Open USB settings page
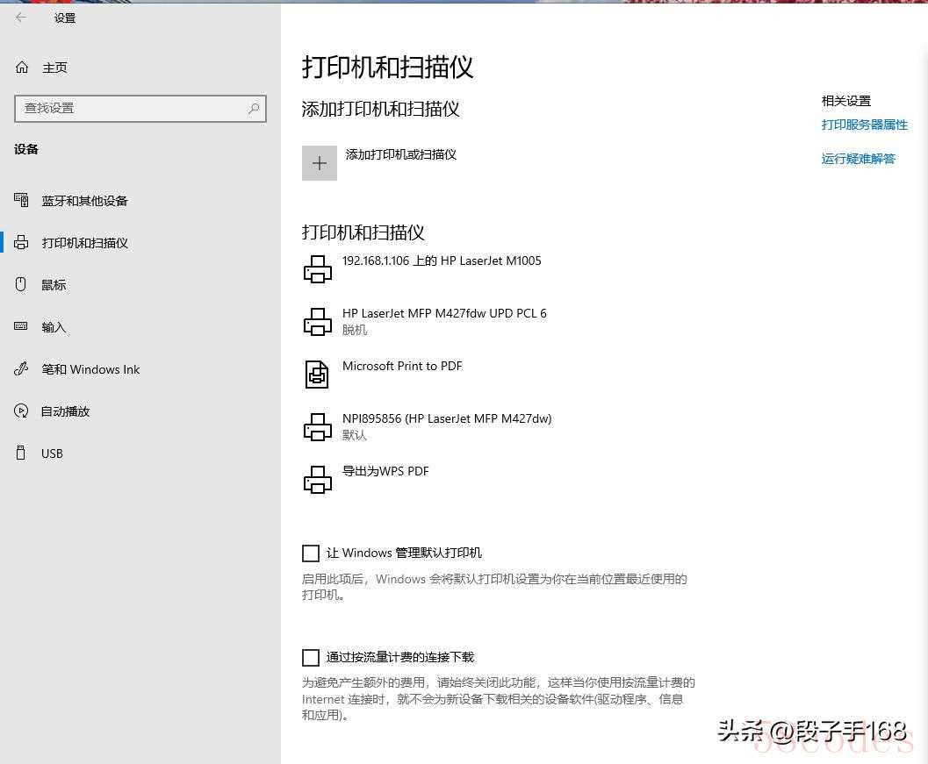The height and width of the screenshot is (764, 928). pyautogui.click(x=52, y=453)
